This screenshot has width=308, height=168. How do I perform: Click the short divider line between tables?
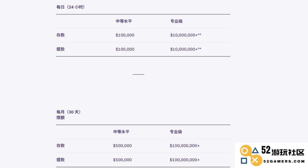coord(139,75)
